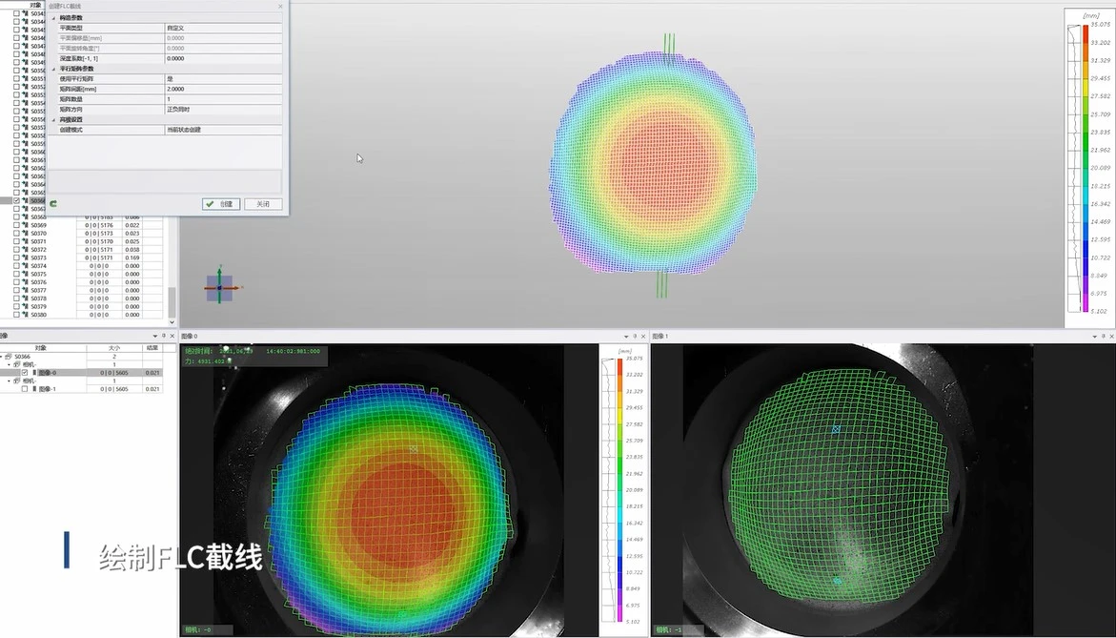This screenshot has height=638, width=1116.
Task: Pin the 图像 0 panel
Action: (x=634, y=336)
